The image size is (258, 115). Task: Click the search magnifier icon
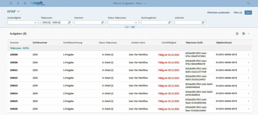(x=248, y=3)
